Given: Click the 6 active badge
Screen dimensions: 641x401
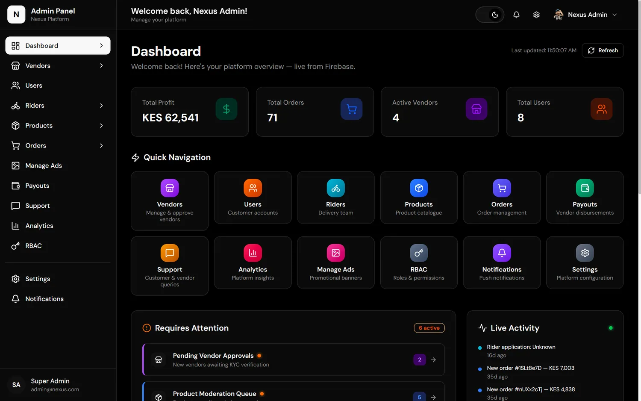Looking at the screenshot, I should (x=429, y=328).
